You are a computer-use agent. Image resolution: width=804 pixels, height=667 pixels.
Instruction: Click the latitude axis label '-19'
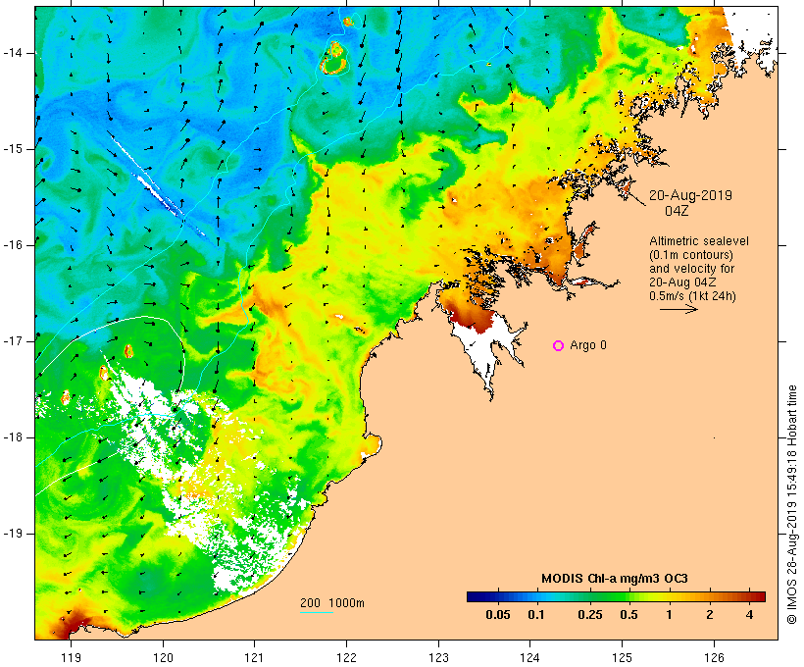(x=13, y=534)
